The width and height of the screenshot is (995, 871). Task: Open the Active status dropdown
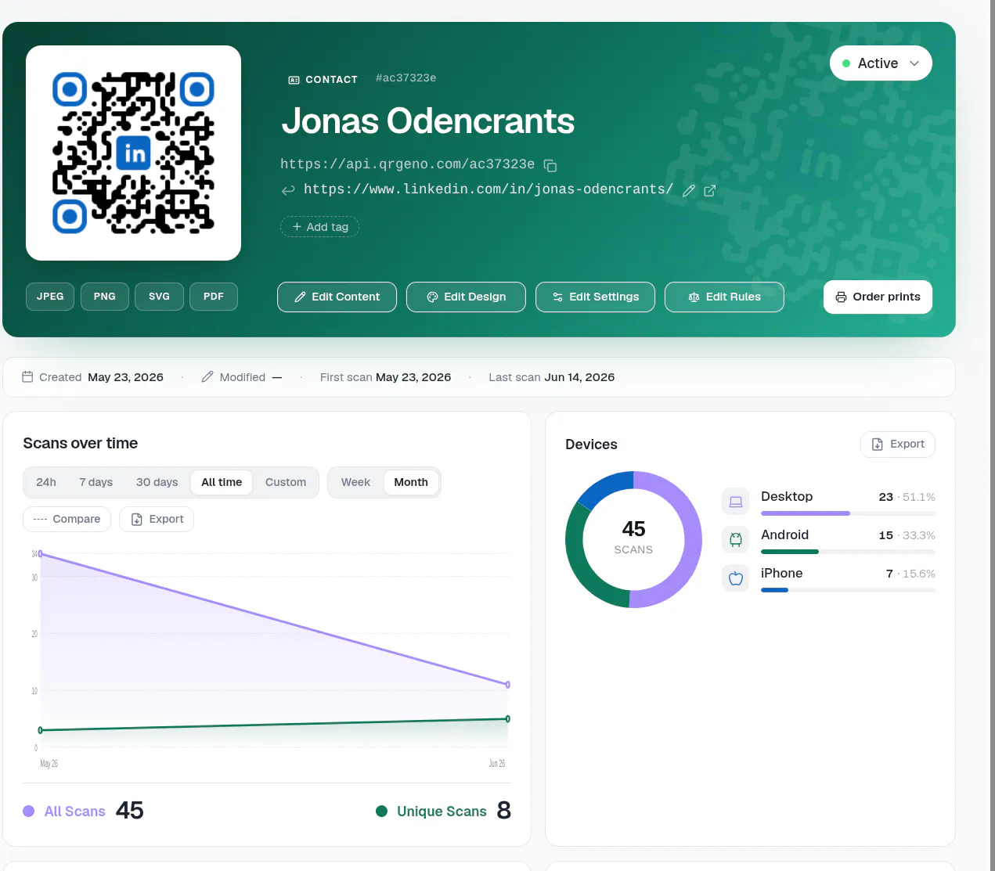881,63
